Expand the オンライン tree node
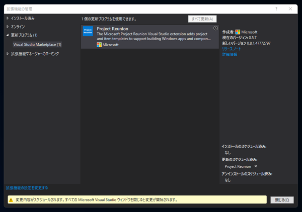 coord(8,27)
